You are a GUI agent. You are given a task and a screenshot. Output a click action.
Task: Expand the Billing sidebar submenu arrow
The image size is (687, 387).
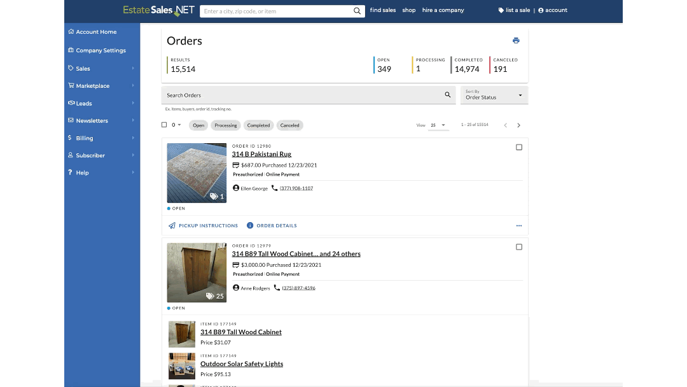pos(133,137)
